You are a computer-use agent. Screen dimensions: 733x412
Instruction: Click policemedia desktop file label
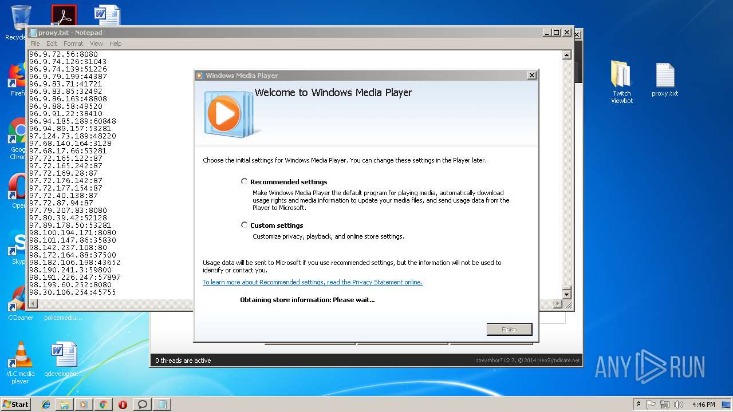[63, 318]
